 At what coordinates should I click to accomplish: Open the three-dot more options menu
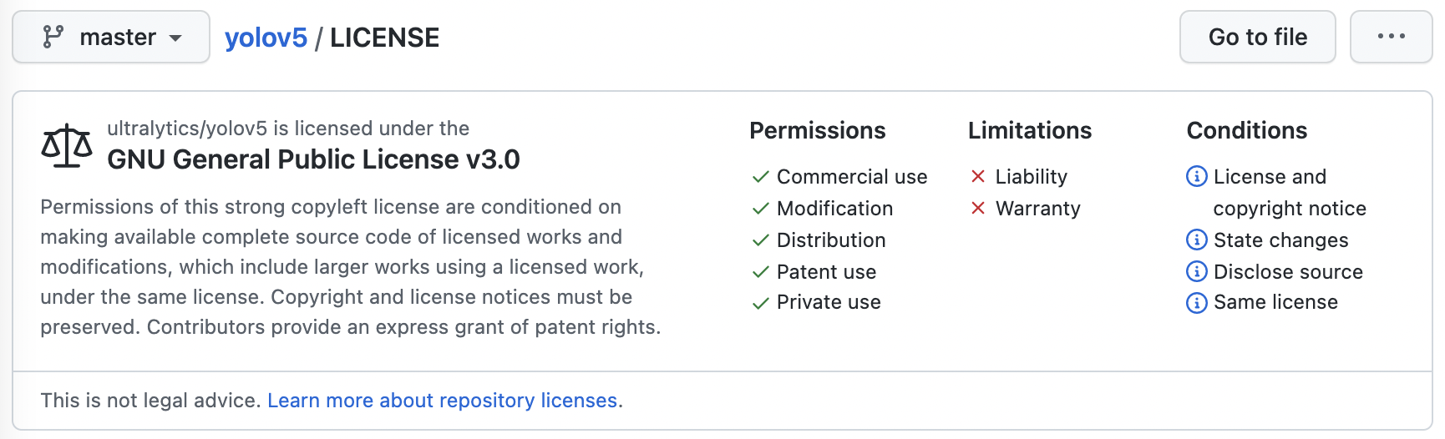1391,37
